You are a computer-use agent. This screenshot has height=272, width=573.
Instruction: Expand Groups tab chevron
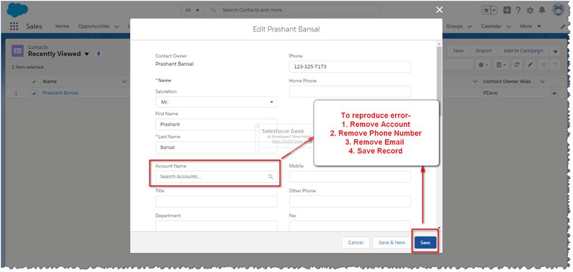[469, 27]
